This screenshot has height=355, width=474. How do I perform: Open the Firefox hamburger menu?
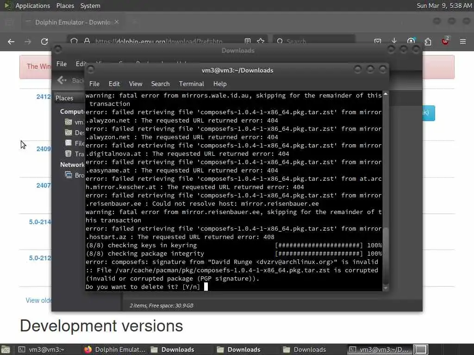click(463, 41)
